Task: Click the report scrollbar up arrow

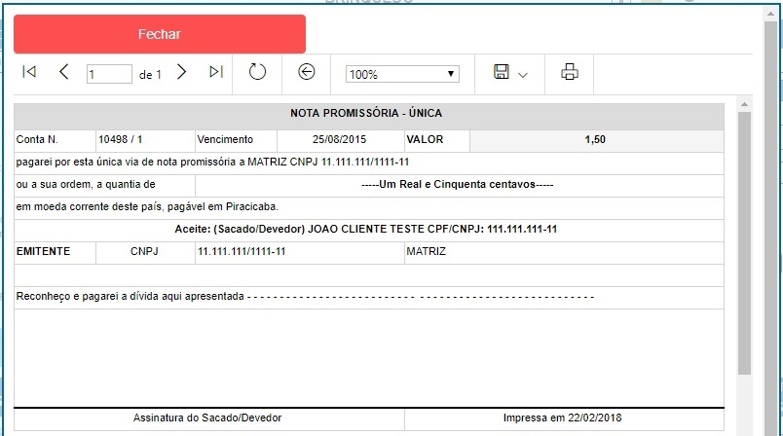Action: [744, 103]
